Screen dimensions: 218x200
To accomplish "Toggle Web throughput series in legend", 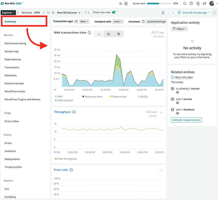I will tap(66, 159).
